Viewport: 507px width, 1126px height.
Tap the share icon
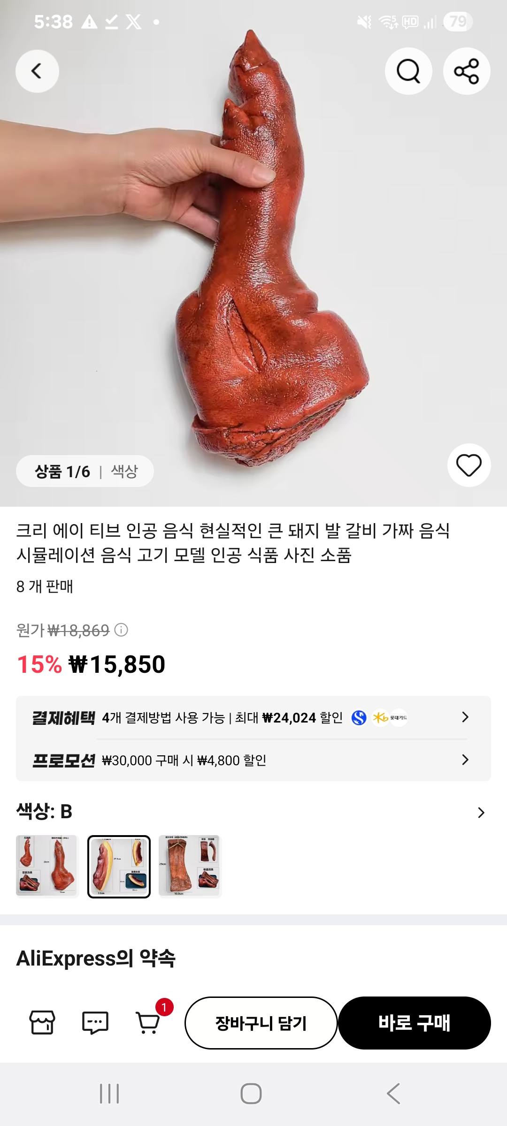467,71
